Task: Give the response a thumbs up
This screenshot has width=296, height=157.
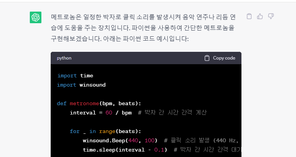Action: point(260,16)
